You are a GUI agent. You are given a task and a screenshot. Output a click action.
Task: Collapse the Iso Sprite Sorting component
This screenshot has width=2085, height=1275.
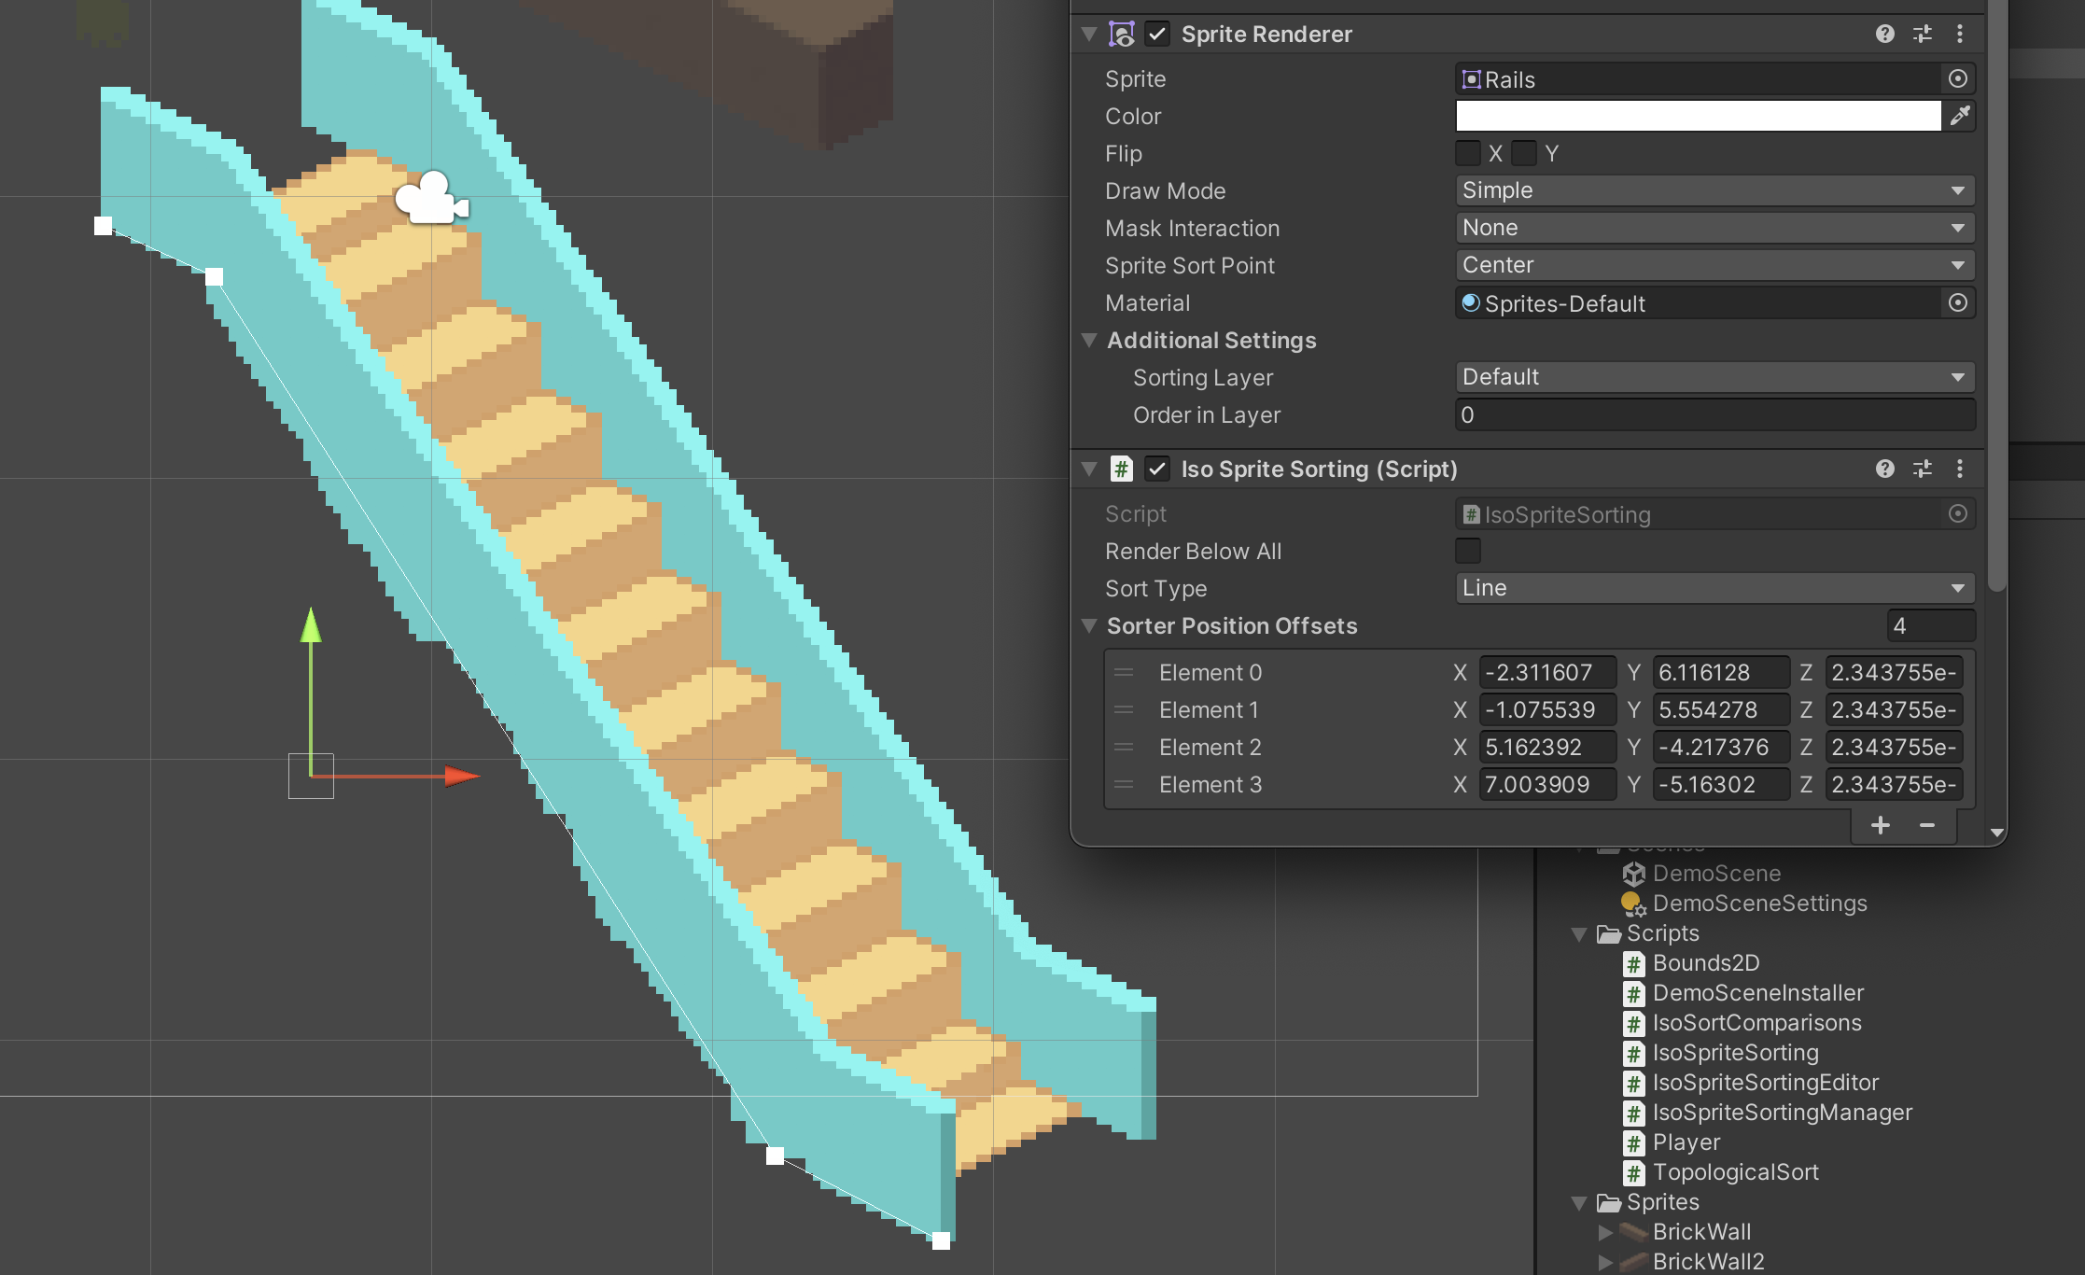point(1089,469)
